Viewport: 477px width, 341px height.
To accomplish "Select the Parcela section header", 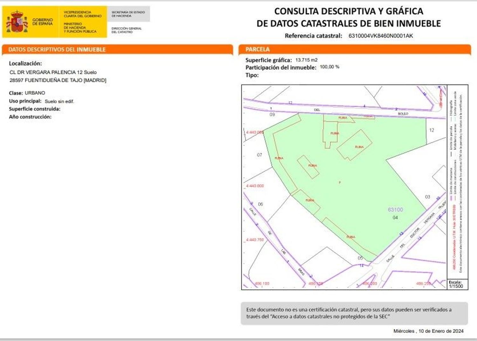I will click(x=257, y=49).
